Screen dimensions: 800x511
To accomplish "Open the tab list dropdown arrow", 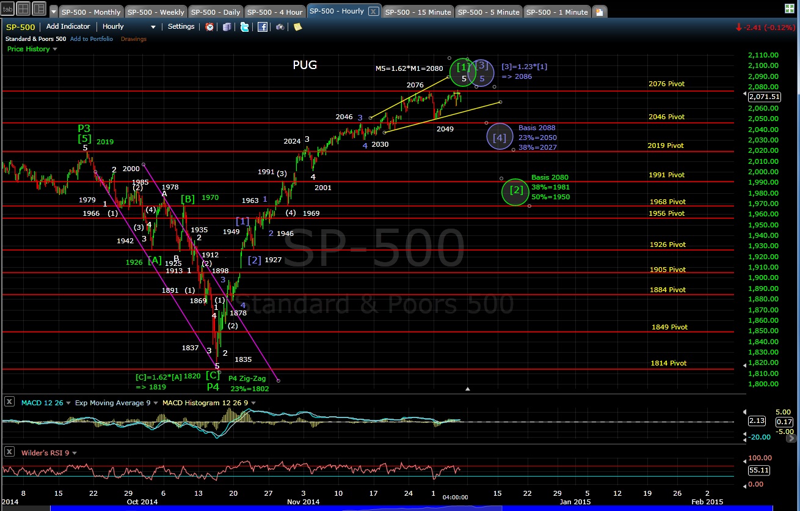I will click(54, 12).
